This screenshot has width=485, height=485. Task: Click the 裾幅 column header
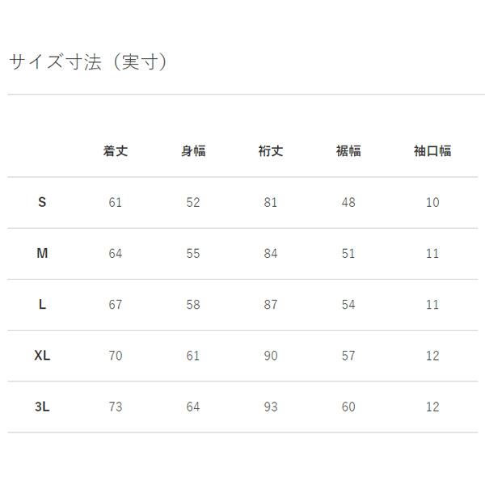pyautogui.click(x=348, y=151)
